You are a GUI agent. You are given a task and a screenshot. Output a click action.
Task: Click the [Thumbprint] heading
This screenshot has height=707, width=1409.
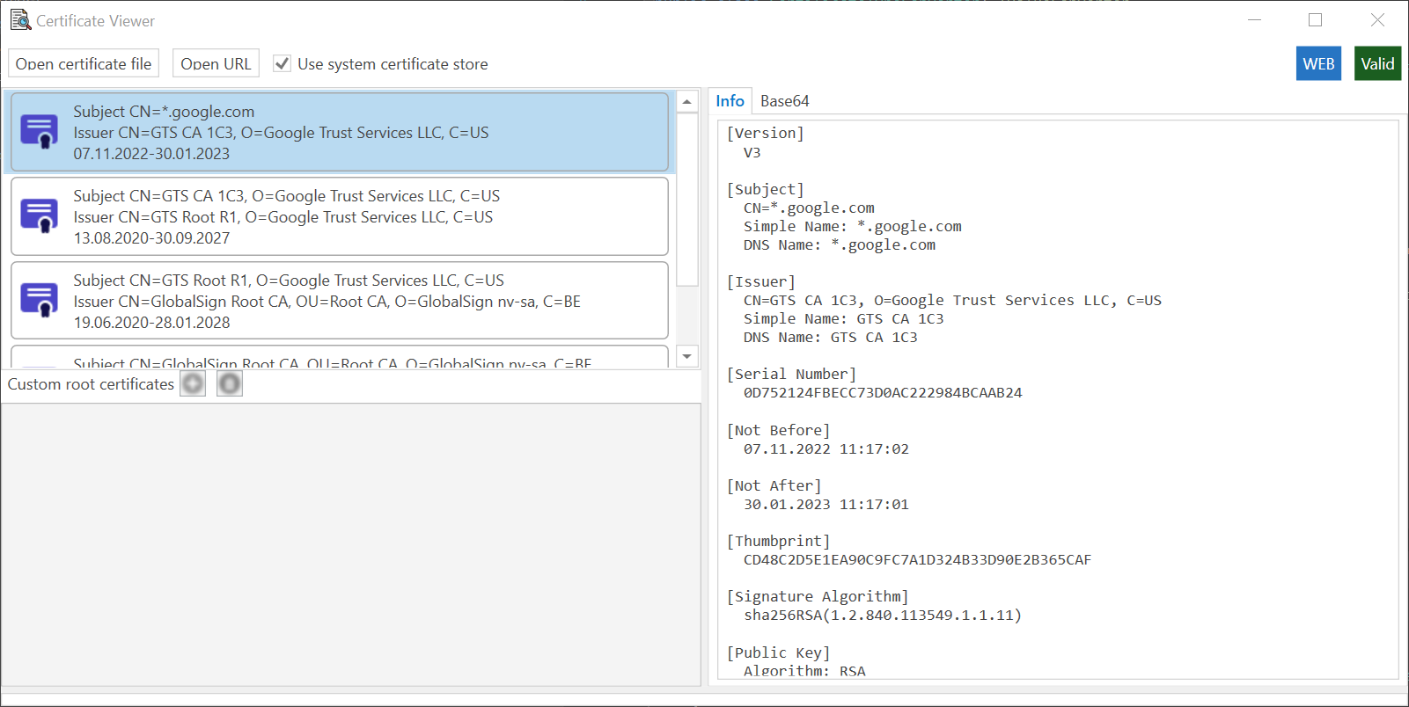pyautogui.click(x=778, y=542)
